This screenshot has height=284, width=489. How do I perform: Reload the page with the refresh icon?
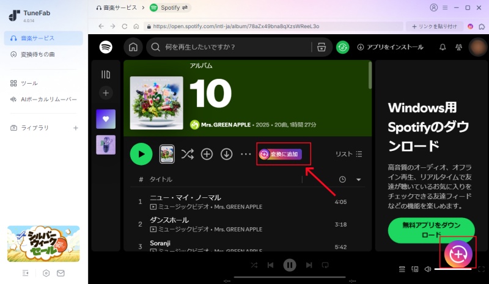tap(125, 26)
